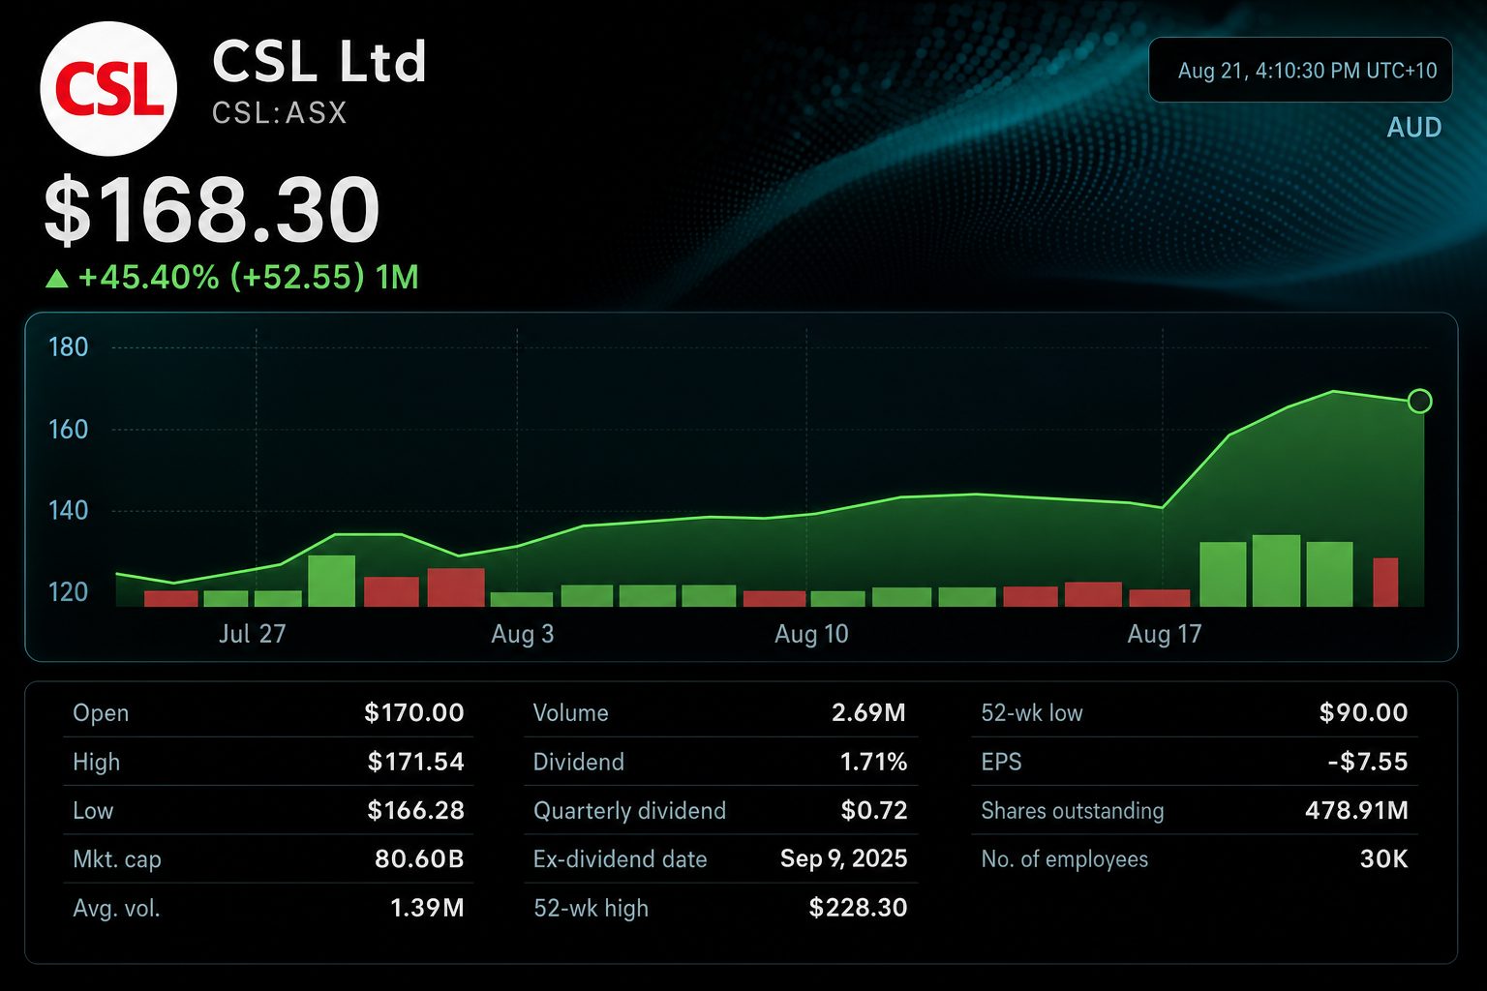
Task: Click the No. of employees value 30K
Action: coord(1384,858)
